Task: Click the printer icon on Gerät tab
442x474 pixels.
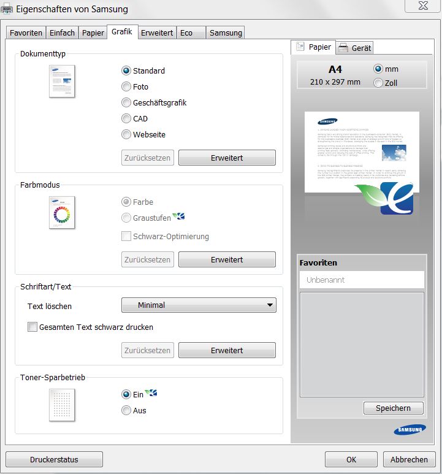Action: [x=343, y=48]
